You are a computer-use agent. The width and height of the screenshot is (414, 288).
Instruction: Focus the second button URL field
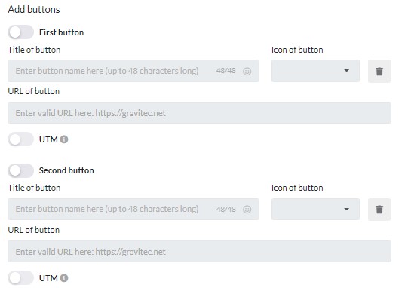click(x=199, y=251)
